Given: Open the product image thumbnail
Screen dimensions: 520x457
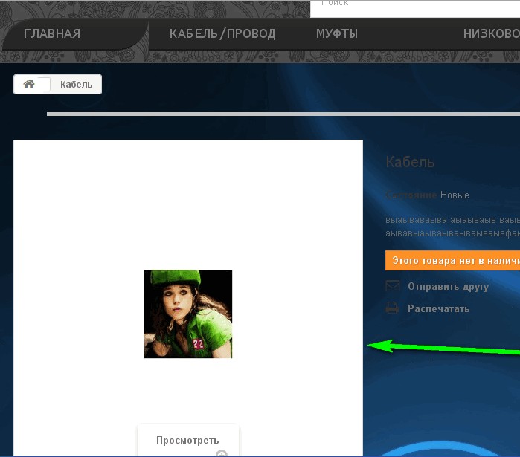Looking at the screenshot, I should pos(188,314).
